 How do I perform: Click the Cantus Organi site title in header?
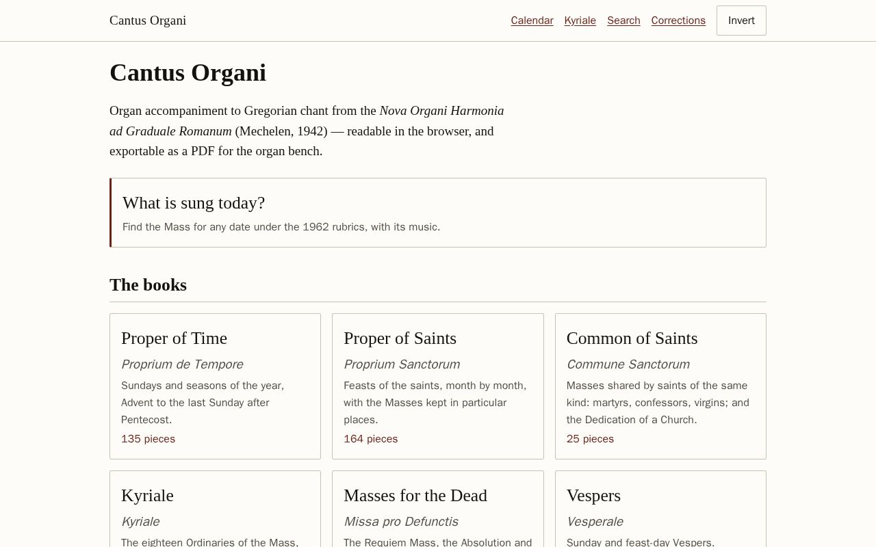point(148,21)
